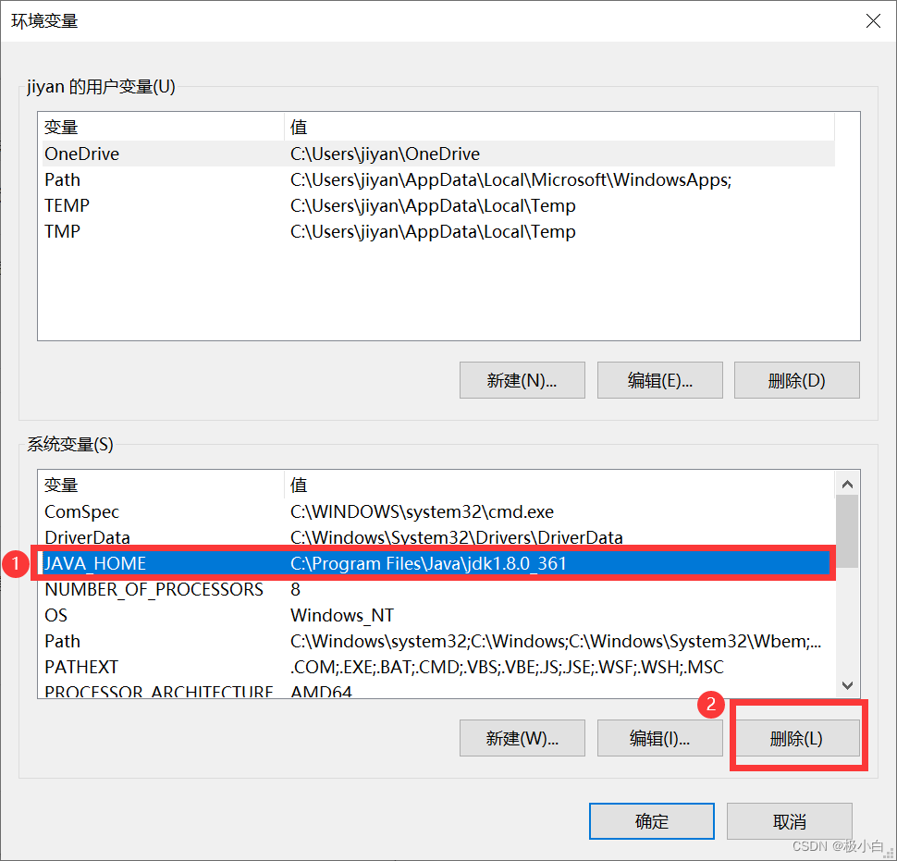Screen dimensions: 897x861
Task: Click the system variables scrollbar thumb
Action: [847, 532]
